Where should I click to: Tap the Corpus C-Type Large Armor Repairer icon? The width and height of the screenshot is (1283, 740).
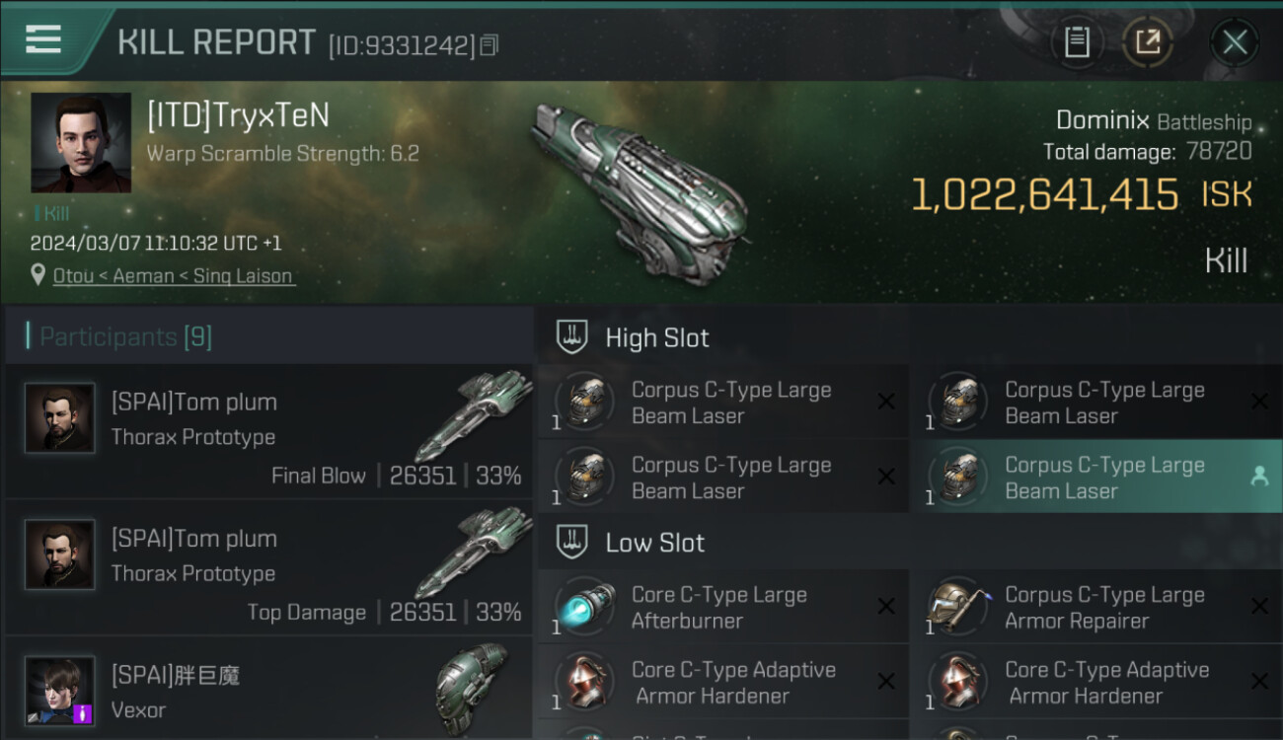tap(958, 607)
